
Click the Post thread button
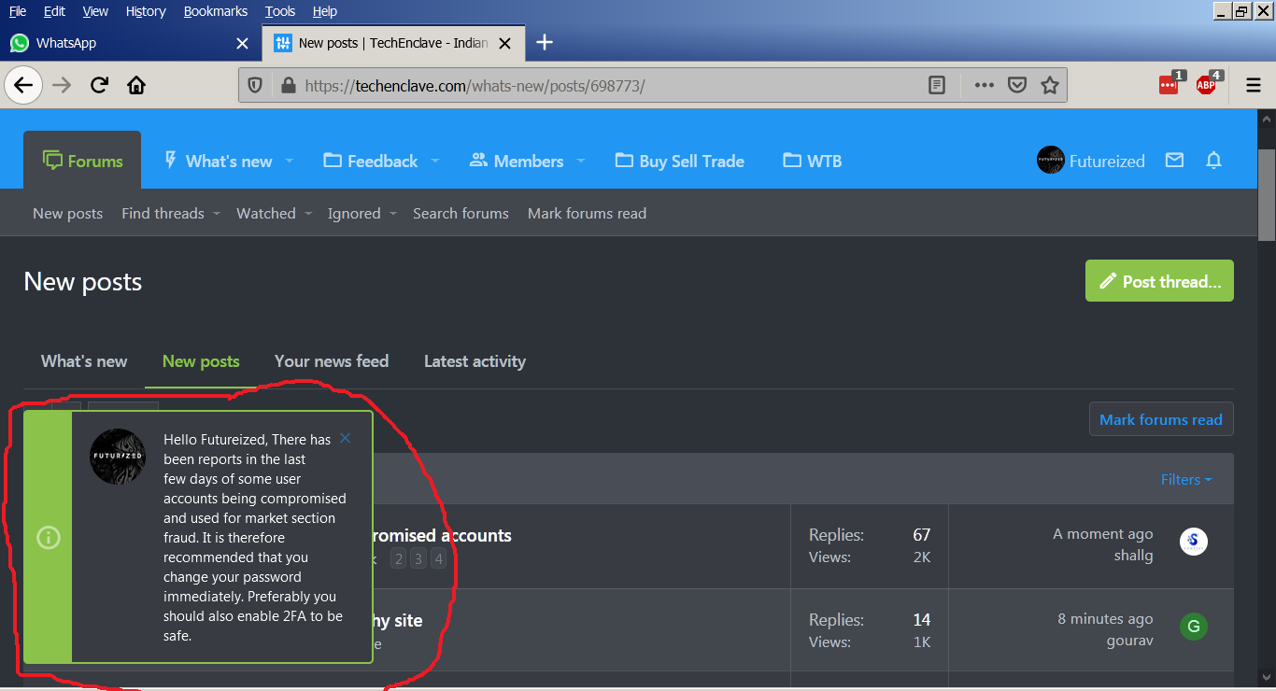click(1159, 281)
